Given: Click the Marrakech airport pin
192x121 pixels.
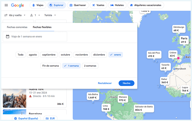Looking at the screenshot, I should [174, 69].
